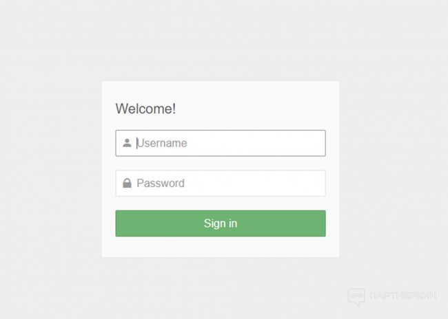Click the padlock icon
Screen dimensions: 448x319
click(127, 183)
